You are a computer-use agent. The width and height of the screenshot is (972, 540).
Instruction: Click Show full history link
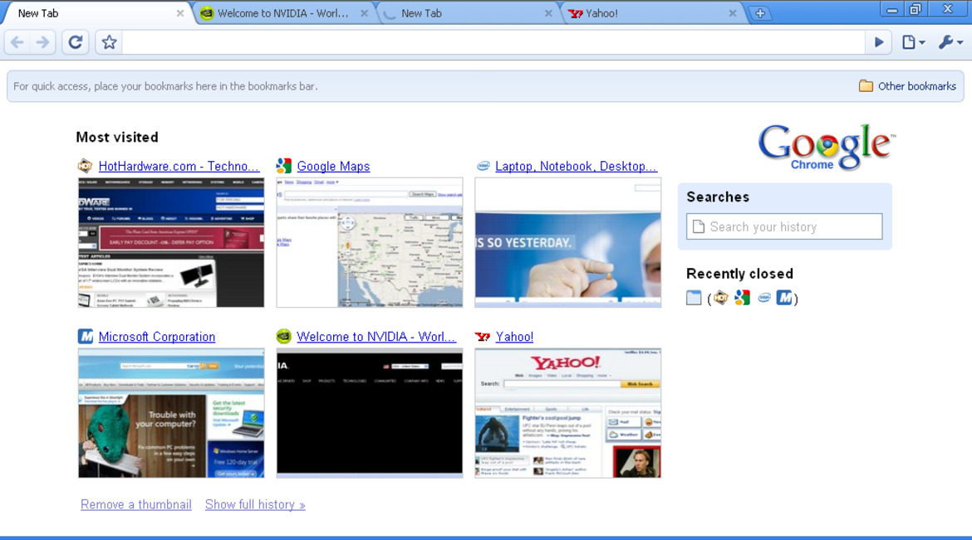coord(255,504)
